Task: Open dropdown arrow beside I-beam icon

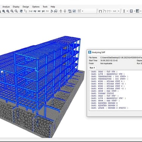Action: (x=127, y=11)
